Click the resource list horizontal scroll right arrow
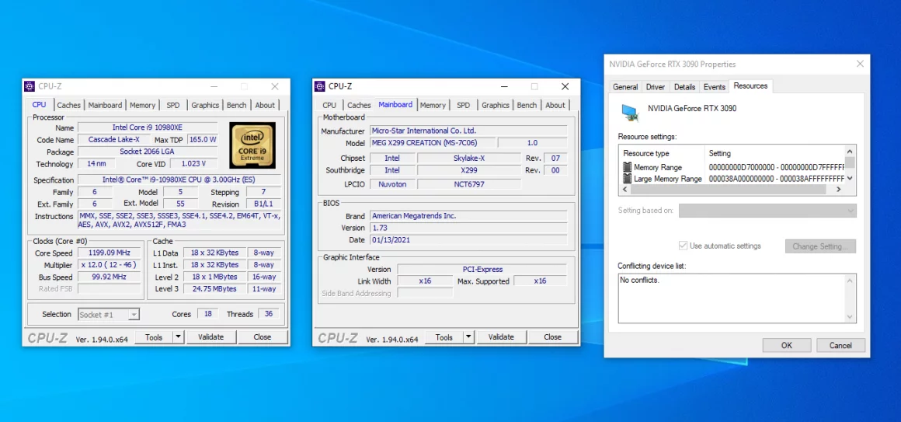 click(x=839, y=189)
